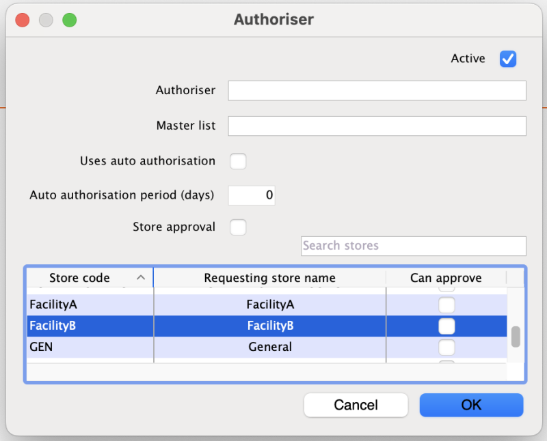The width and height of the screenshot is (547, 441).
Task: Enable Can approve for GEN store
Action: point(446,347)
